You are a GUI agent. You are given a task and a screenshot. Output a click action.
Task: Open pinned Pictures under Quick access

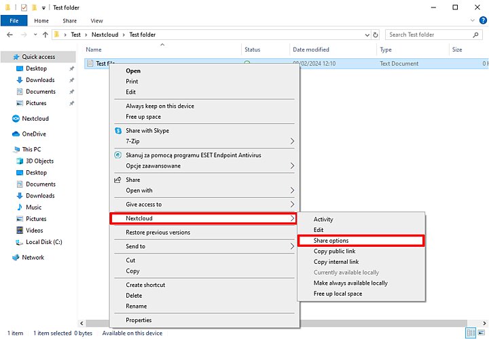[x=36, y=103]
